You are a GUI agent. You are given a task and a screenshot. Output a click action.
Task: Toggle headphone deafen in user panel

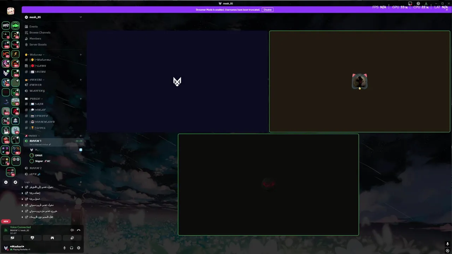pos(71,248)
